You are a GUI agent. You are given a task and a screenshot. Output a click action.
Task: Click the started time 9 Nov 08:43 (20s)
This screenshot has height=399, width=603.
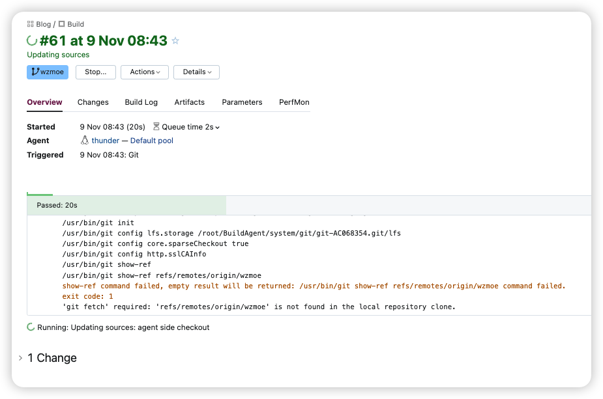(x=113, y=127)
